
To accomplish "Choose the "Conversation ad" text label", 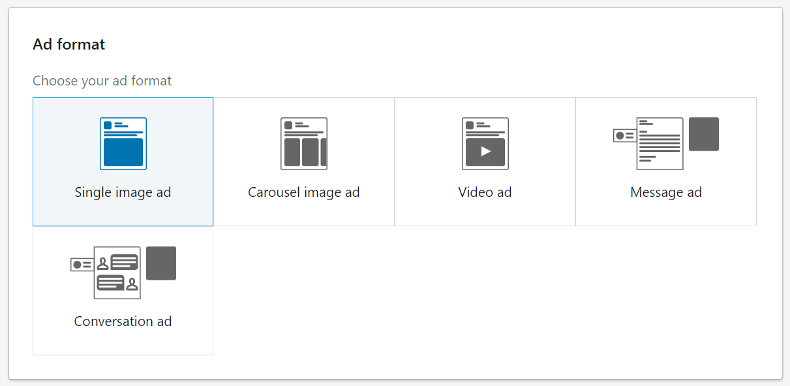I will coord(123,321).
